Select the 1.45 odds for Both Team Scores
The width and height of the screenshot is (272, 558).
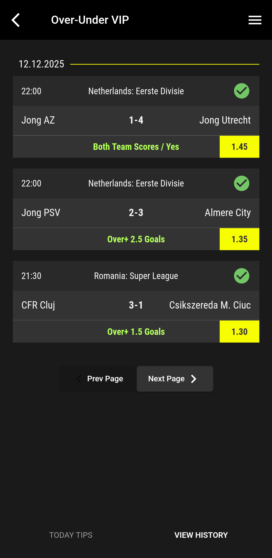[x=239, y=147]
